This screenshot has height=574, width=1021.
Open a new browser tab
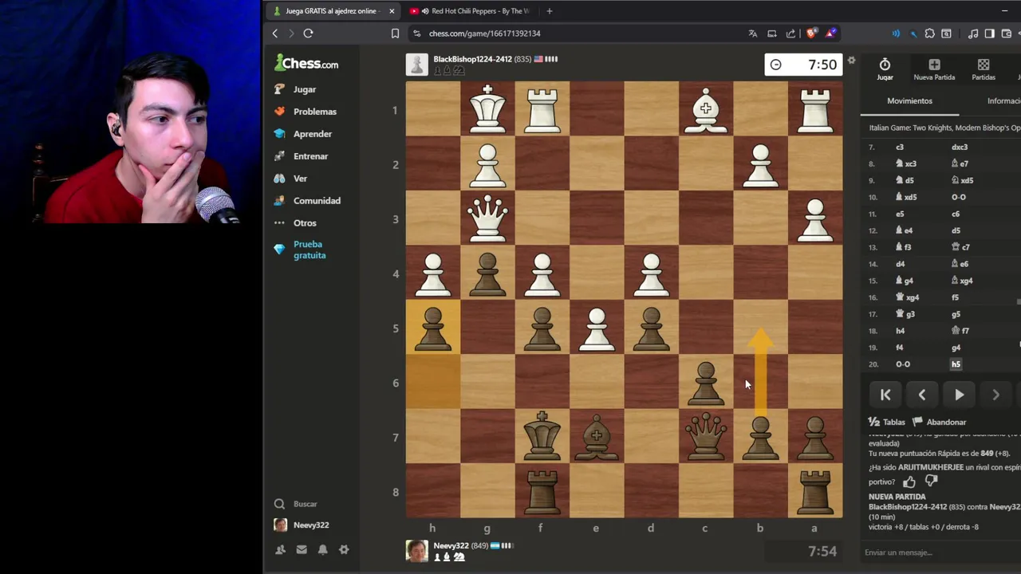point(549,11)
